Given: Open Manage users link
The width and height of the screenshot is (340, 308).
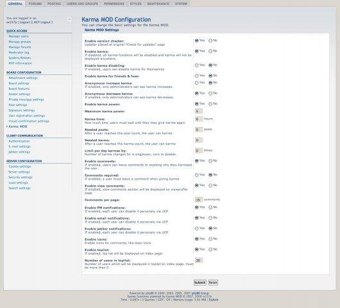Looking at the screenshot, I should (x=19, y=36).
